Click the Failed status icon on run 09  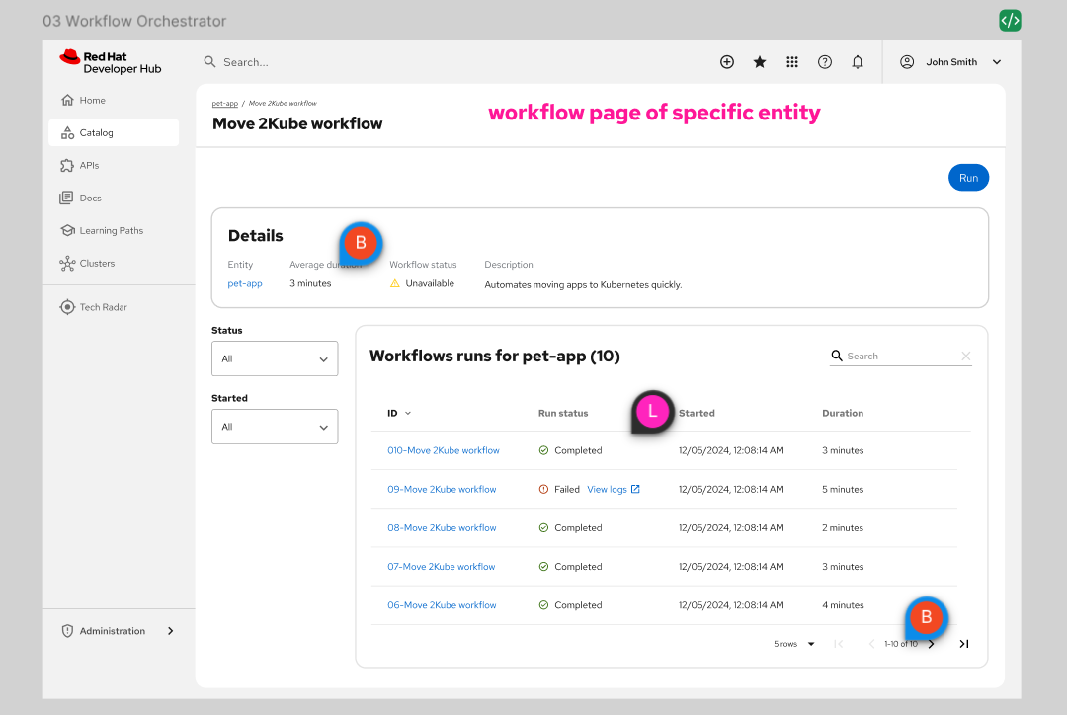tap(543, 489)
